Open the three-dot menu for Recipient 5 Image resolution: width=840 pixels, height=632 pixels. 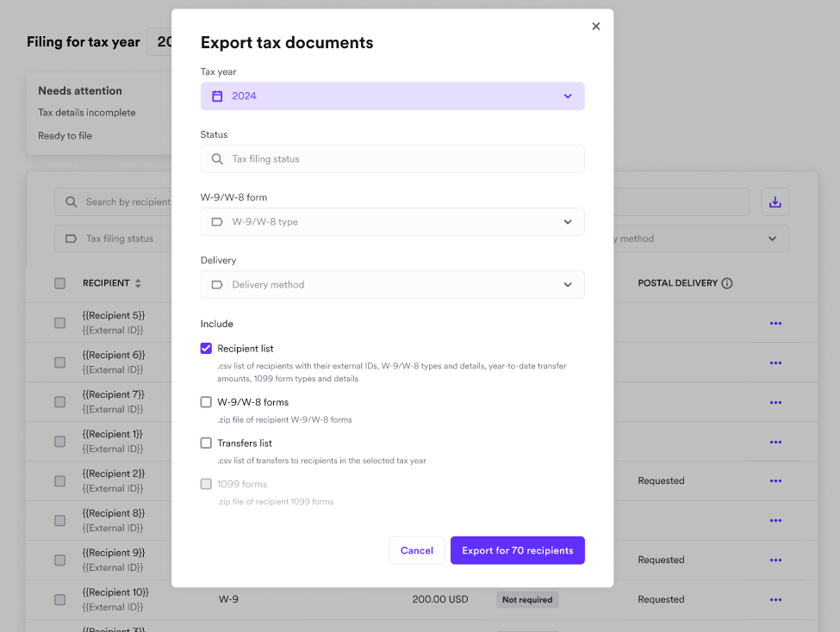coord(775,323)
